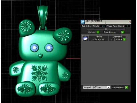Click the Total Gem Count value field

pos(128,26)
